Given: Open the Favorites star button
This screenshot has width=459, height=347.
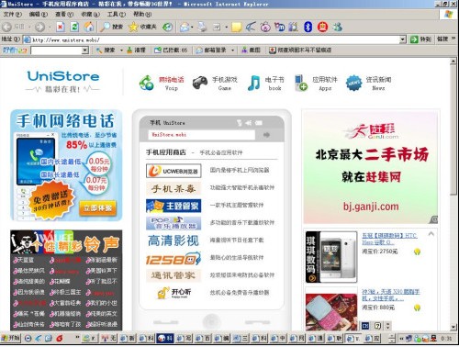Looking at the screenshot, I should pyautogui.click(x=142, y=27).
